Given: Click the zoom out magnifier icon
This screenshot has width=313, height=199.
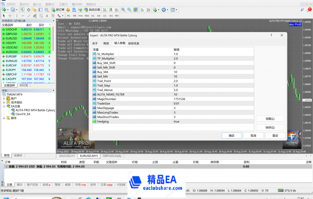Looking at the screenshot, I should point(129,10).
